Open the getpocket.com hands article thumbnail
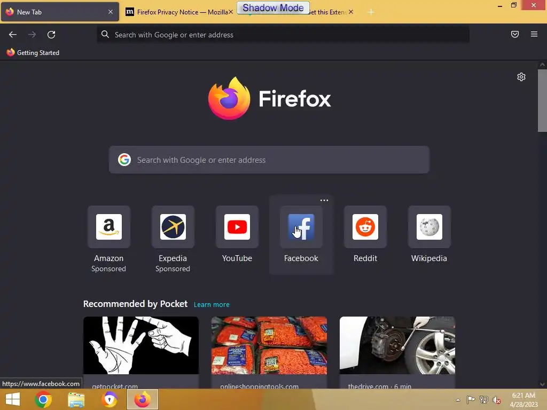The image size is (547, 410). [x=141, y=345]
